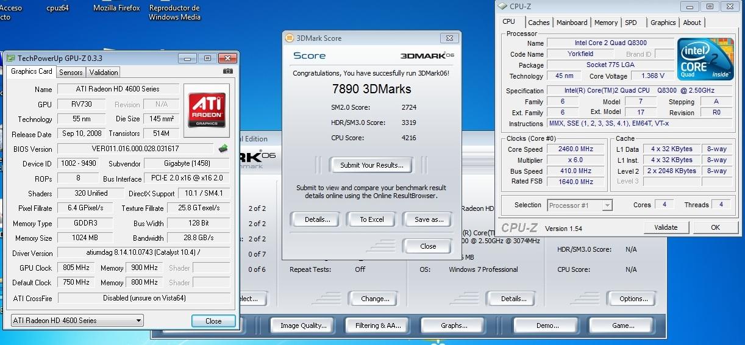Click System Details button in 3DMark06 window
This screenshot has width=745, height=345.
[513, 299]
